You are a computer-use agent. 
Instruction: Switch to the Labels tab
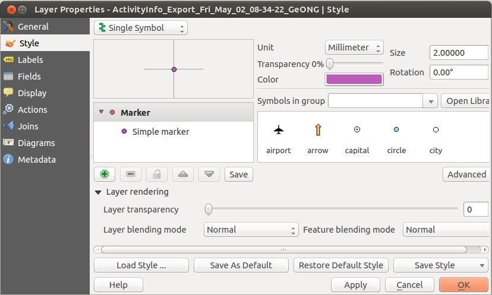pyautogui.click(x=30, y=60)
